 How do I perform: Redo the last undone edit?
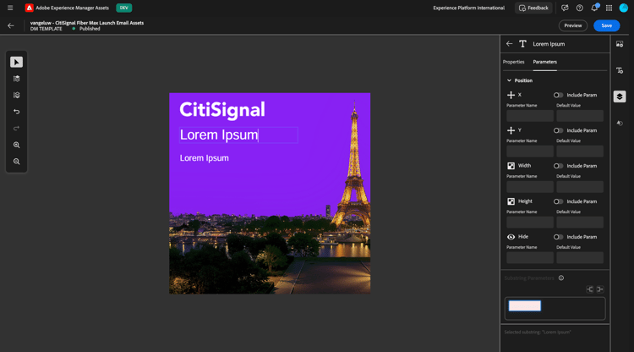click(x=17, y=129)
